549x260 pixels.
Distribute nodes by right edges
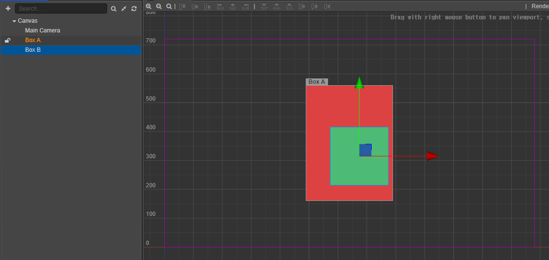327,6
